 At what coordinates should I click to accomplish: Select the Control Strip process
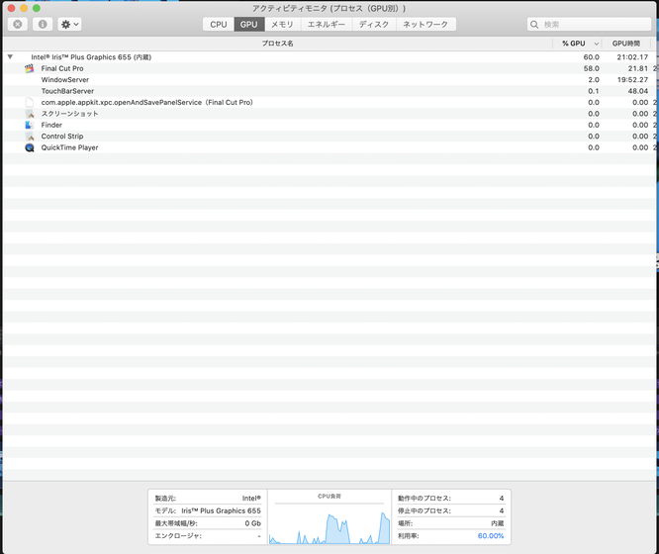pyautogui.click(x=329, y=137)
